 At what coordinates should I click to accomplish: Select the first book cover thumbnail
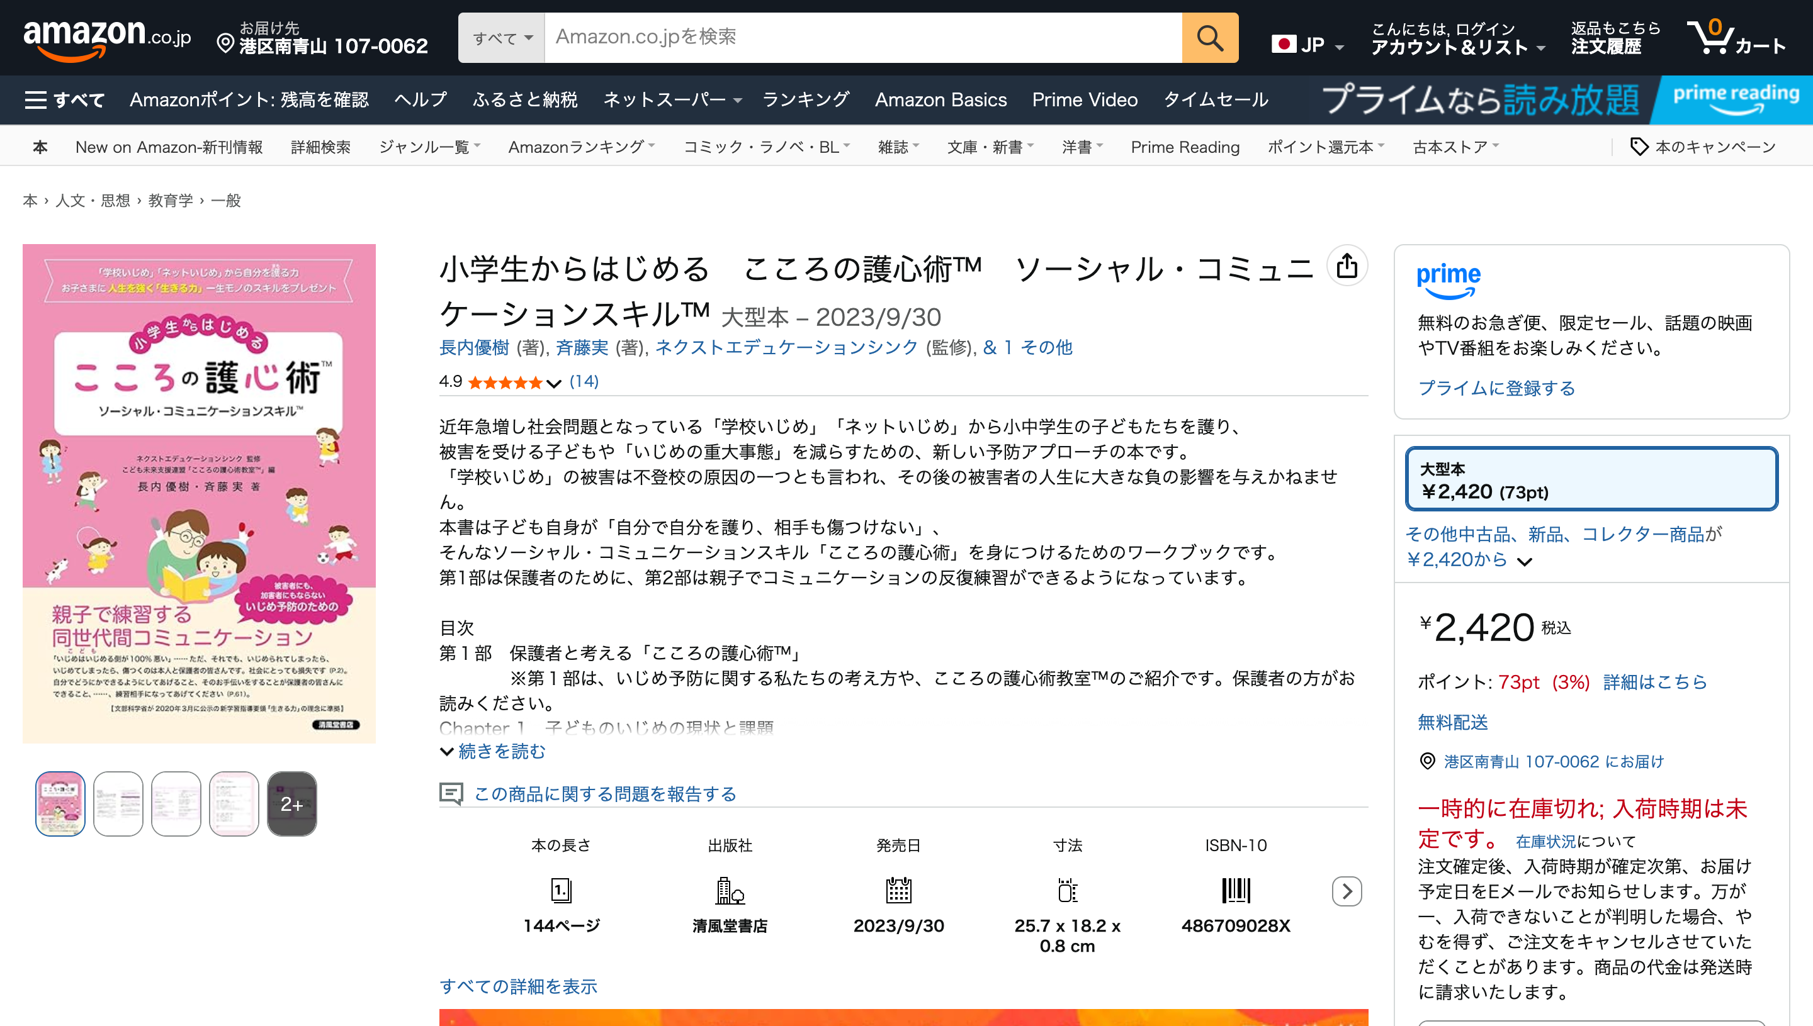tap(60, 803)
